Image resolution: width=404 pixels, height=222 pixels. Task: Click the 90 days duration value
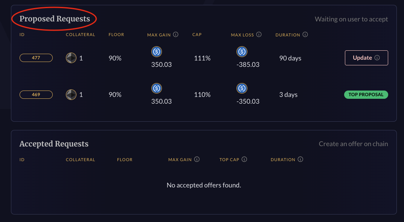(290, 58)
